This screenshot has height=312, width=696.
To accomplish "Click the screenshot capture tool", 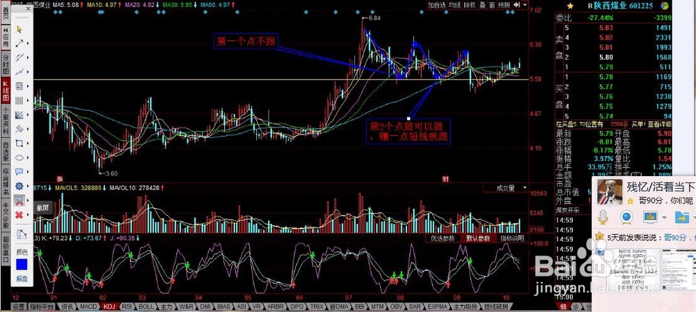I will pyautogui.click(x=19, y=201).
